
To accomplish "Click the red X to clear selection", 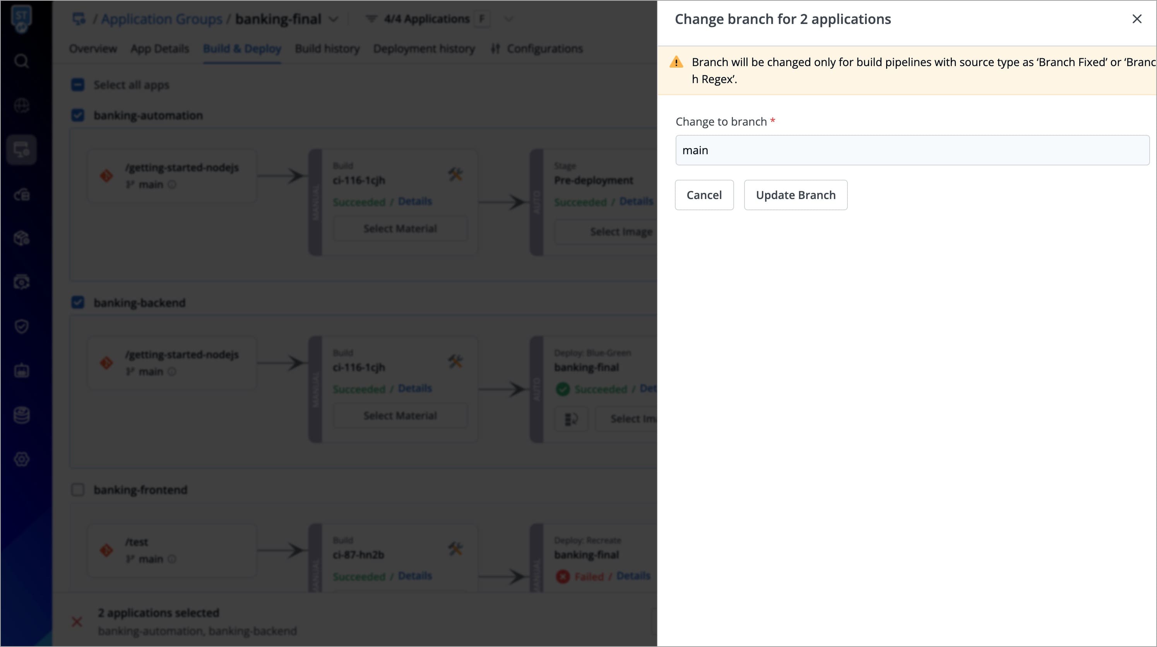I will [77, 622].
